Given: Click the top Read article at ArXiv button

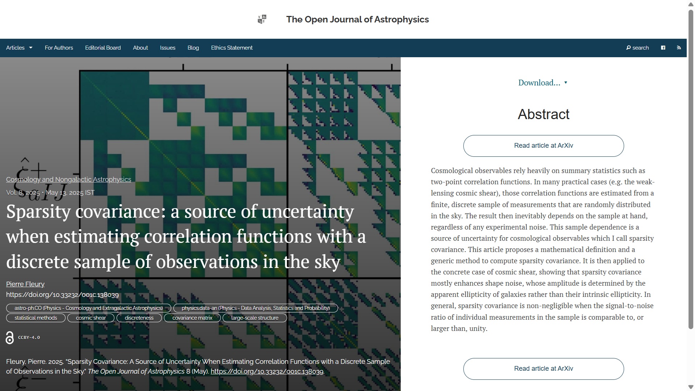Looking at the screenshot, I should 543,146.
